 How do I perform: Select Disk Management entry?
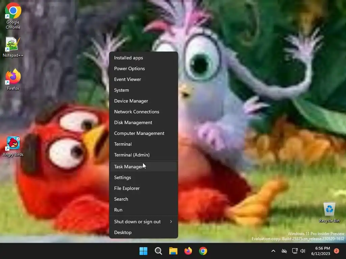(x=143, y=122)
